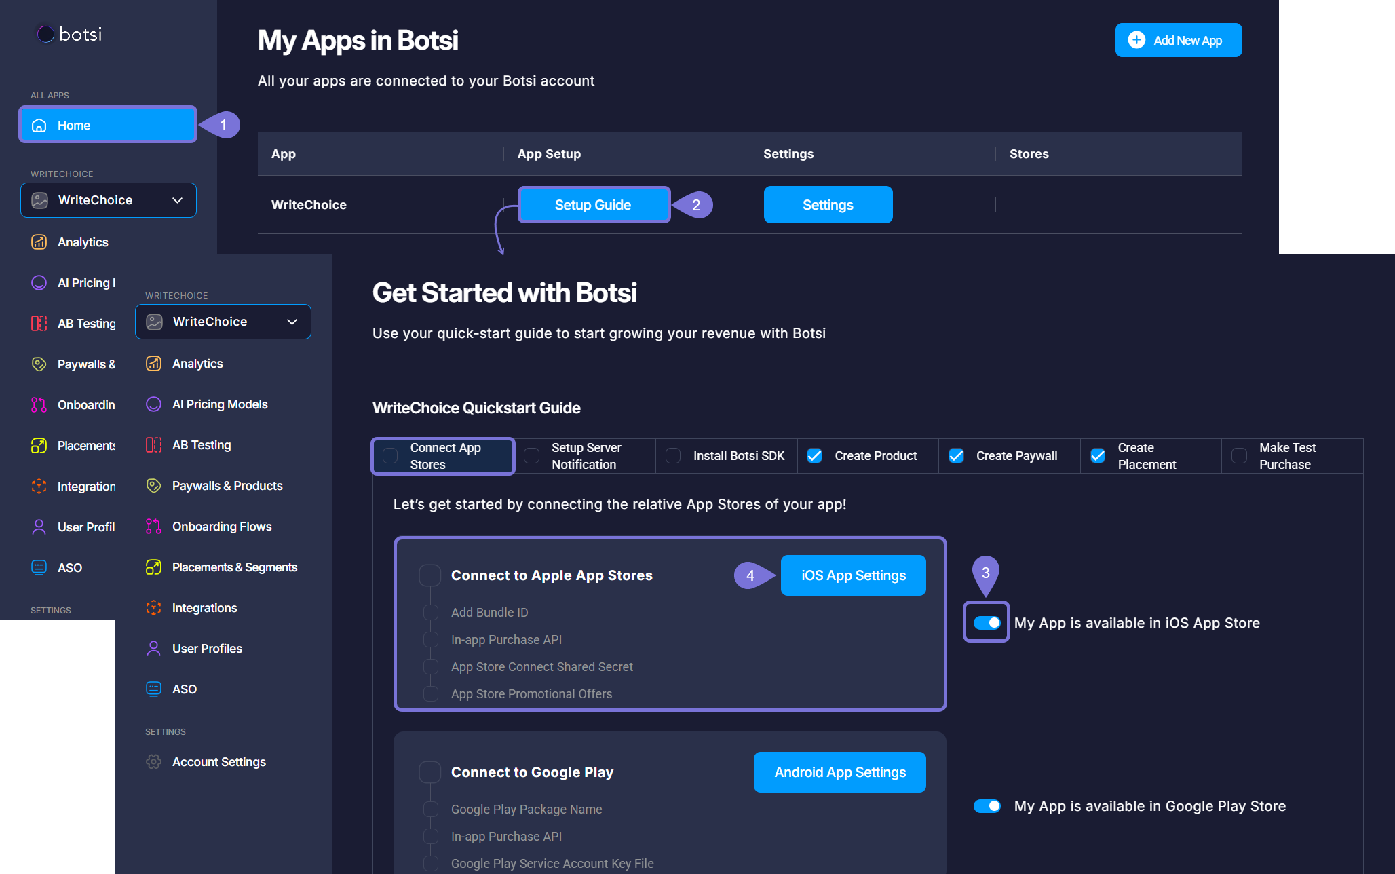Screen dimensions: 1395x874
Task: Disable the iOS App Store availability toggle
Action: (987, 623)
